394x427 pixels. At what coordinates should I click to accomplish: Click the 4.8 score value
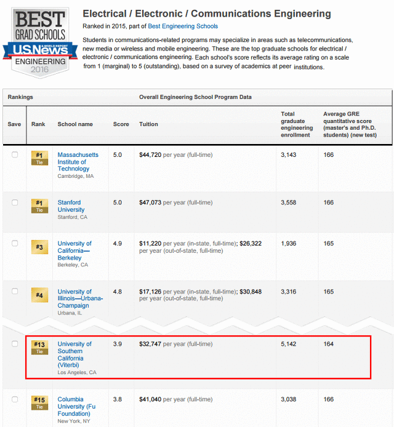coord(118,292)
